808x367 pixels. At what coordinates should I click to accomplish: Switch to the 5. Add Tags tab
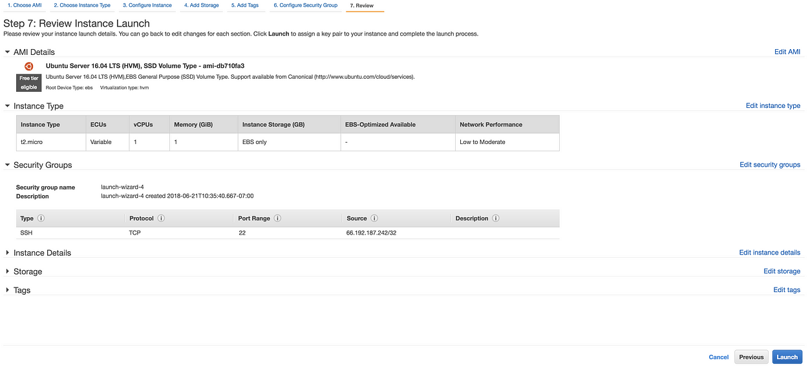(245, 5)
